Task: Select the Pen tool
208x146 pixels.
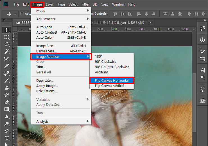Action: pyautogui.click(x=6, y=131)
